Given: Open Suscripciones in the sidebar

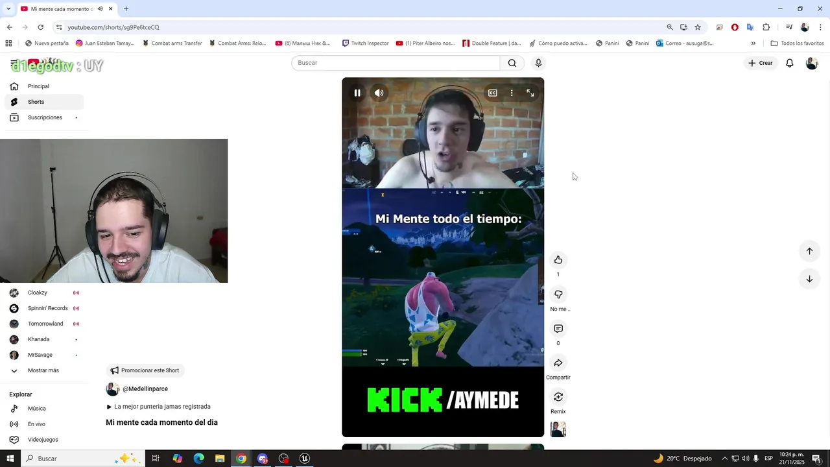Looking at the screenshot, I should (44, 117).
